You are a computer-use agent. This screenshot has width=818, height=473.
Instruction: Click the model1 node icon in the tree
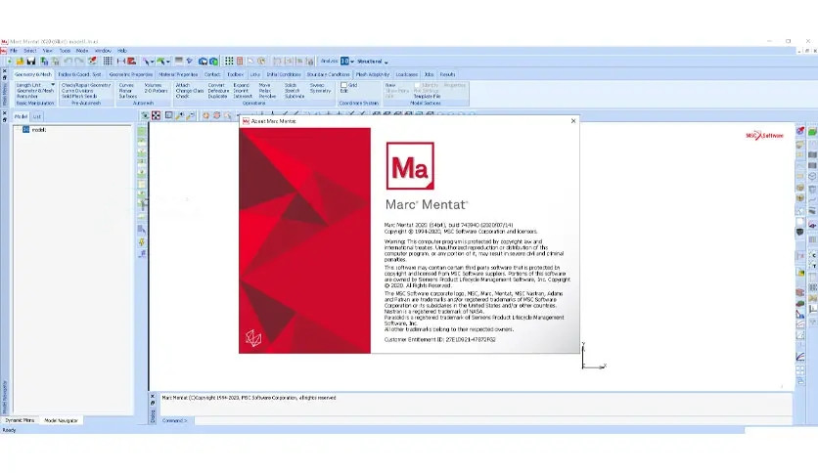pyautogui.click(x=25, y=129)
